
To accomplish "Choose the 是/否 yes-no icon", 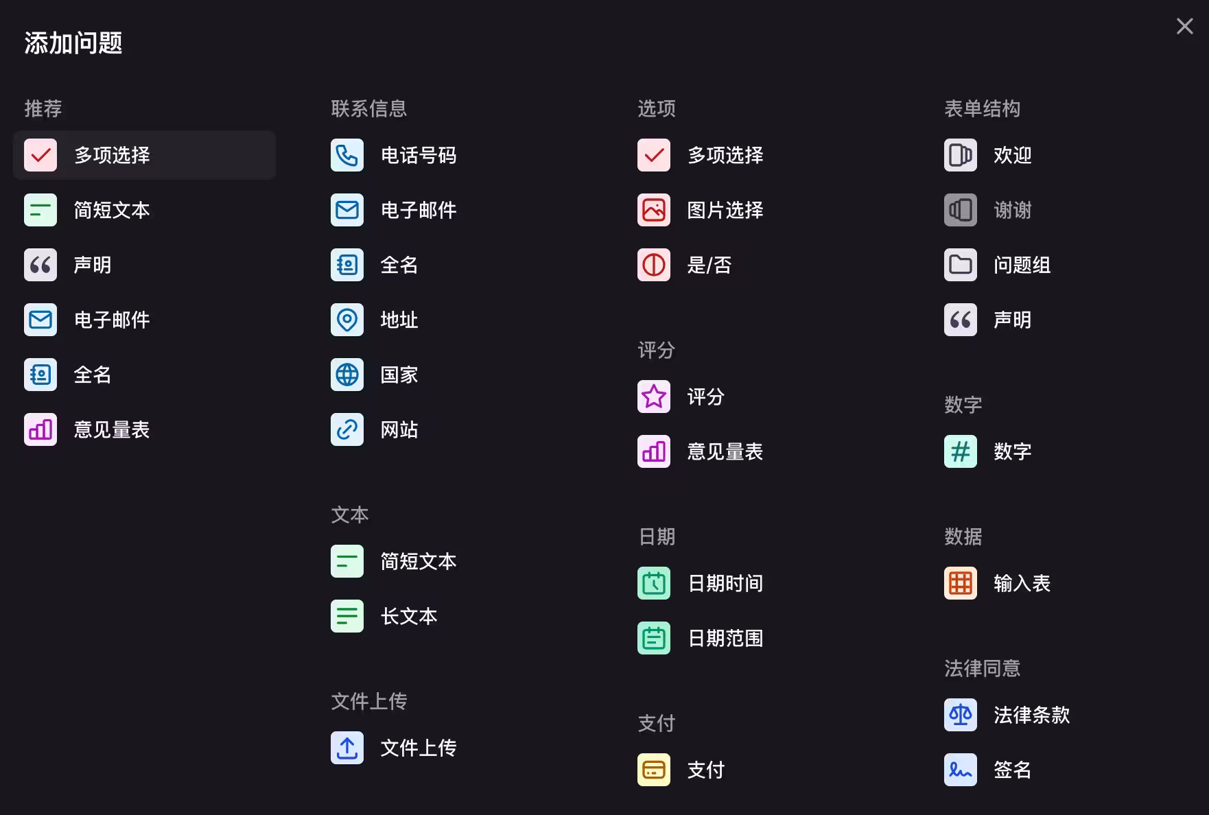I will pyautogui.click(x=654, y=265).
